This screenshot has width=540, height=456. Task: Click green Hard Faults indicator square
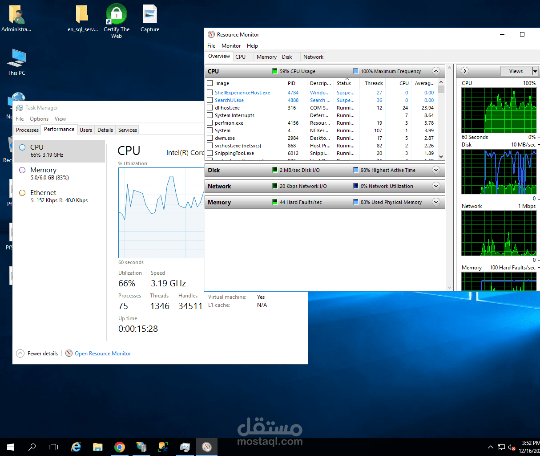click(275, 202)
